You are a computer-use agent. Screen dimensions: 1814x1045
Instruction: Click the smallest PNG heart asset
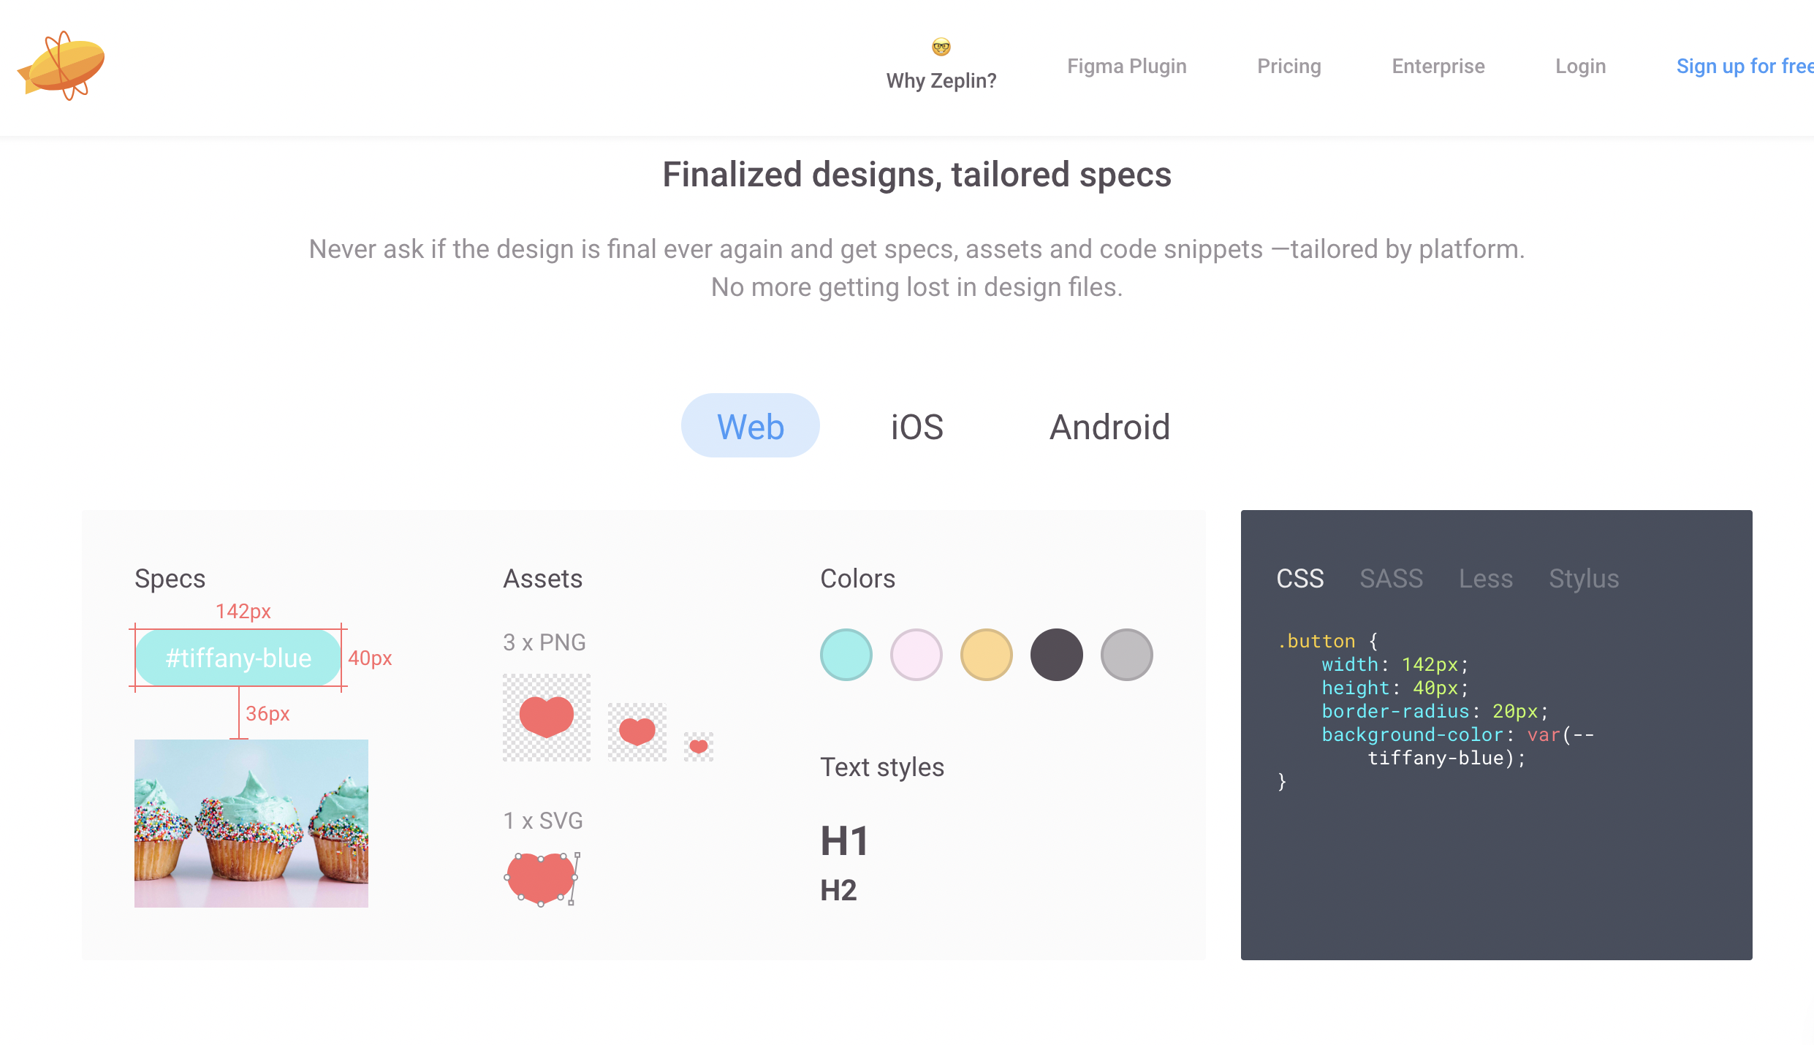click(x=699, y=747)
